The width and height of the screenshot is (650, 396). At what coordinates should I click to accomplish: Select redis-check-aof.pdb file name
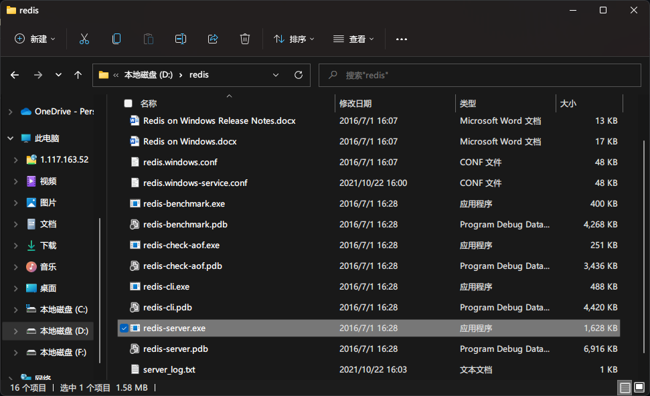click(x=182, y=266)
